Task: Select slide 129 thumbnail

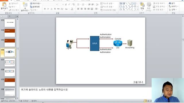Action: click(10, 82)
